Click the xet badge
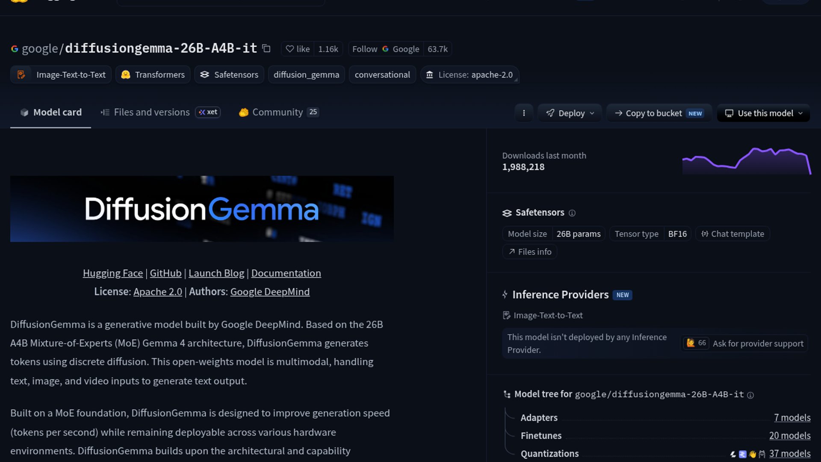The width and height of the screenshot is (821, 462). (208, 112)
